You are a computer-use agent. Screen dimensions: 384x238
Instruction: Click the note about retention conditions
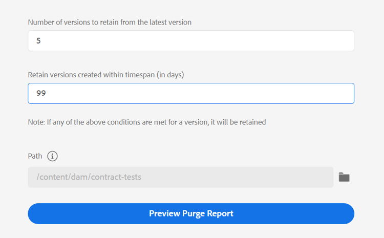147,122
